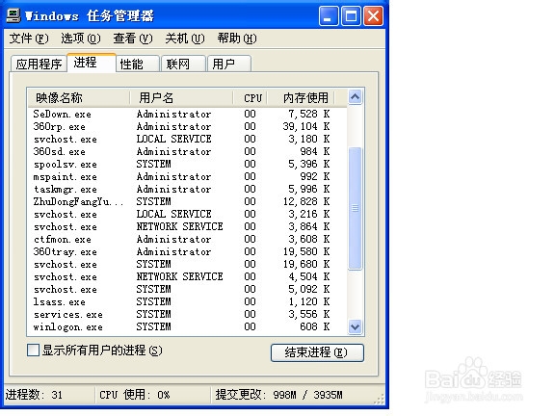The image size is (555, 416).
Task: Click the process list scroll down arrow
Action: coord(355,326)
